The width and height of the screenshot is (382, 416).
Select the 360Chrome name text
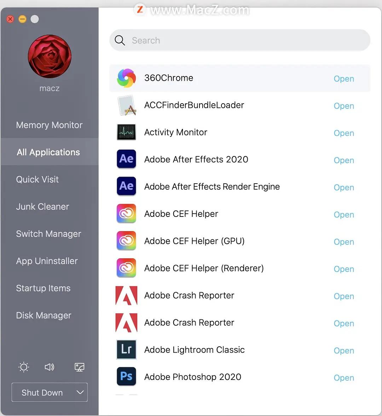pos(169,78)
